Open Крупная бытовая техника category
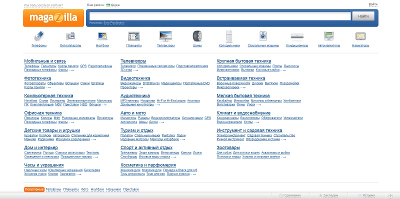Screen dimensions: 400x199 pos(244,61)
